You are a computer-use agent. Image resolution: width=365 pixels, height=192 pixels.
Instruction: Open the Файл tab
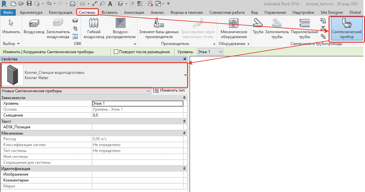(8, 12)
